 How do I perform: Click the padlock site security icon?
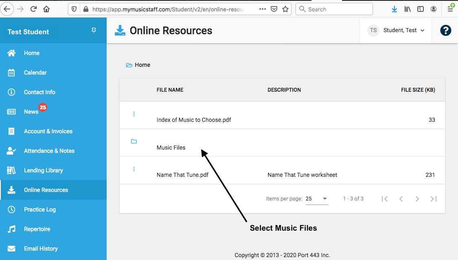85,9
